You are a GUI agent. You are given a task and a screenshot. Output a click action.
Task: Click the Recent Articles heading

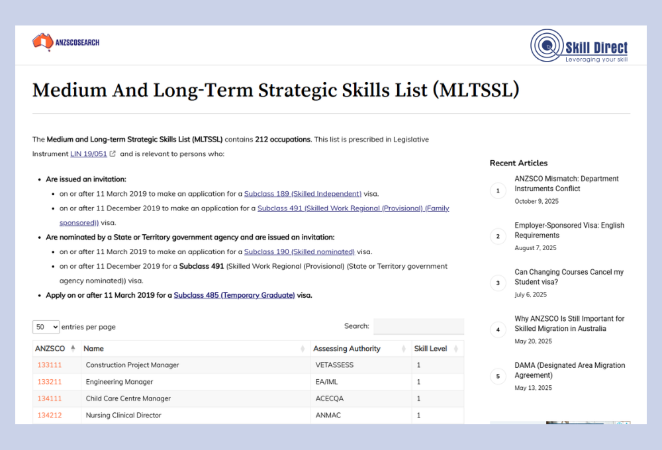(x=518, y=163)
